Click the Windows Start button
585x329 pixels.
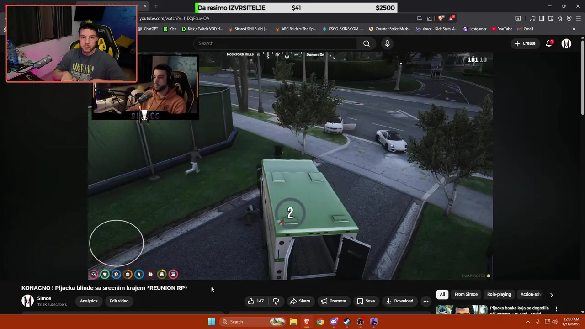pos(212,322)
